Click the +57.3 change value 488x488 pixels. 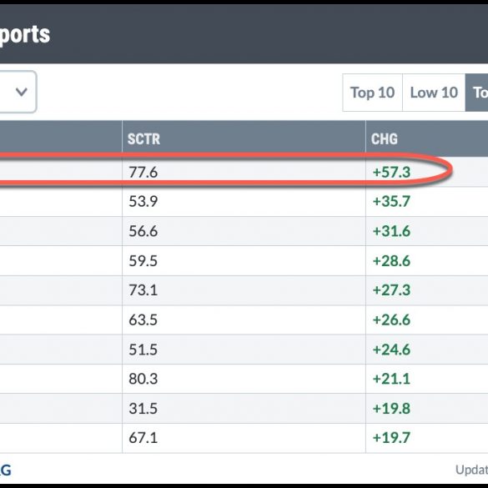pyautogui.click(x=391, y=172)
